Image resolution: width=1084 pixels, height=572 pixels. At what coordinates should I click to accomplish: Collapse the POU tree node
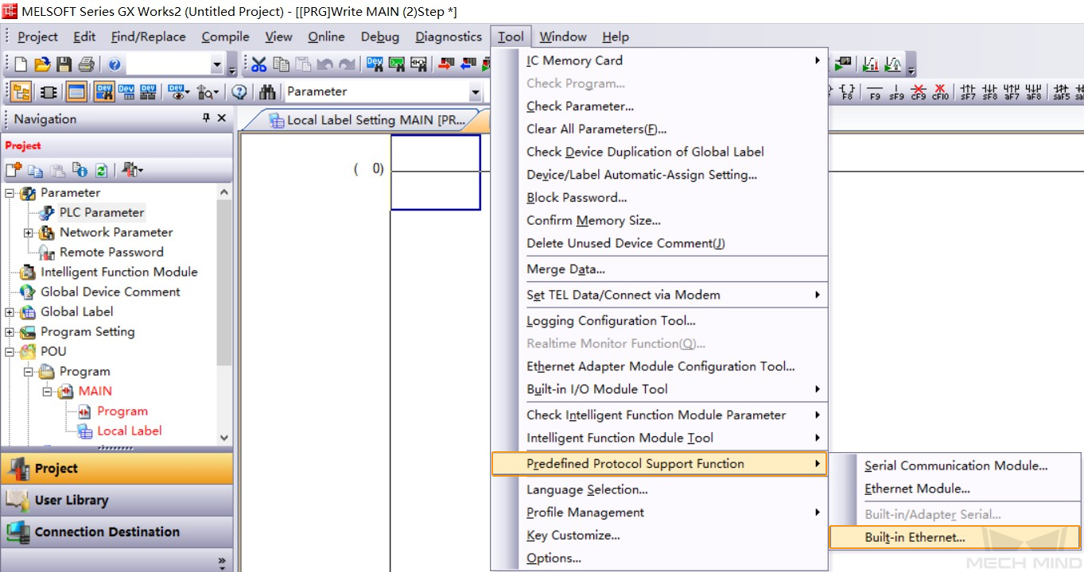[10, 352]
